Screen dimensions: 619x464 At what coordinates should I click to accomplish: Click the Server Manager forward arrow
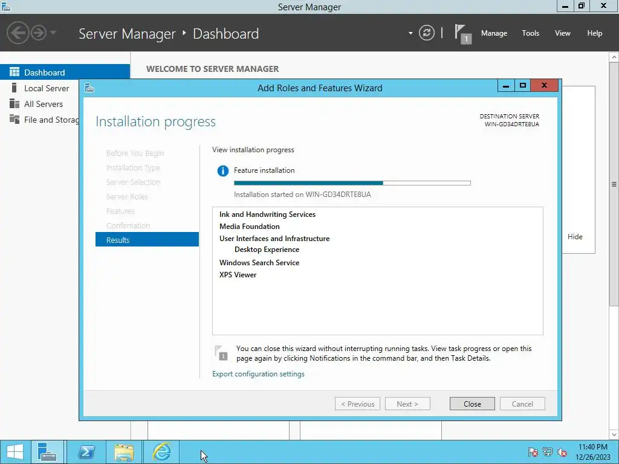point(39,33)
